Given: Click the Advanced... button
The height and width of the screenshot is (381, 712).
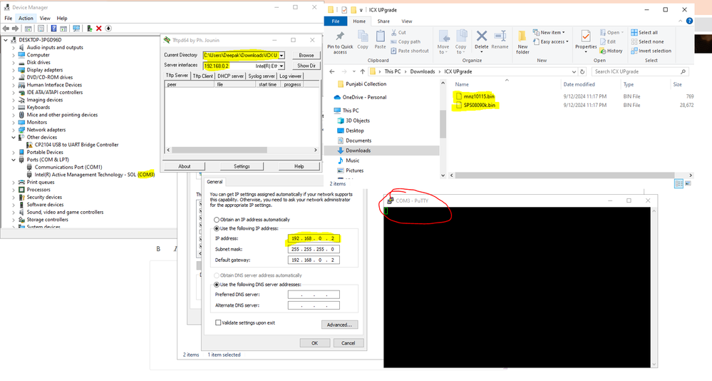Looking at the screenshot, I should pyautogui.click(x=339, y=325).
